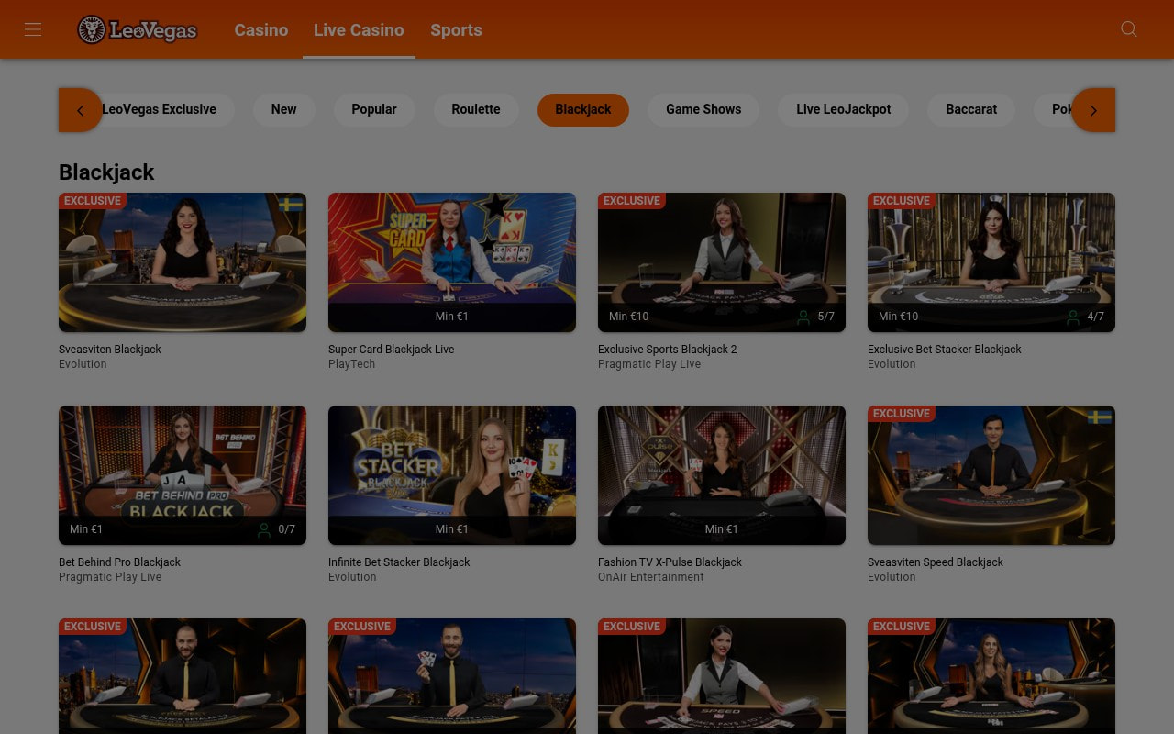The width and height of the screenshot is (1174, 734).
Task: Open Super Card Blackjack Live title link
Action: (391, 350)
